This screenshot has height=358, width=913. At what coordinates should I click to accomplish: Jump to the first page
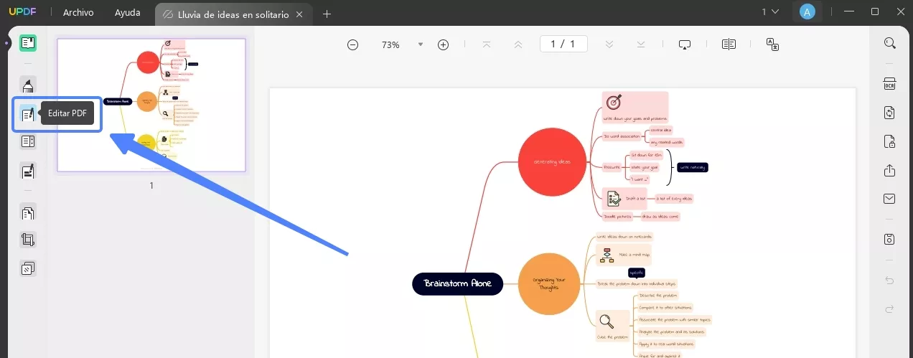click(x=487, y=44)
